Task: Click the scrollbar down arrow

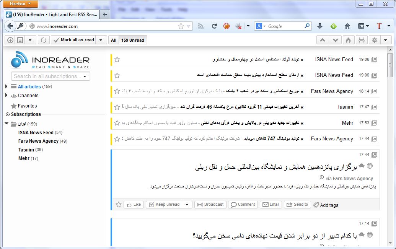Action: click(390, 243)
